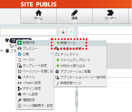Screen dimensions: 132x112
Task: Expand the dropdown arrow under コーナー
Action: coord(111,22)
